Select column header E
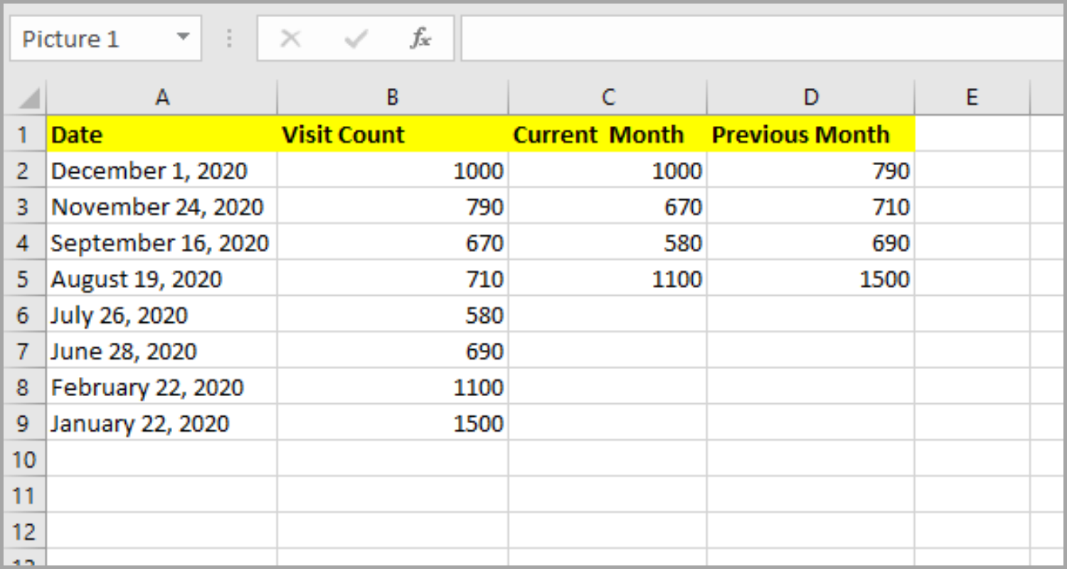1067x569 pixels. coord(972,97)
